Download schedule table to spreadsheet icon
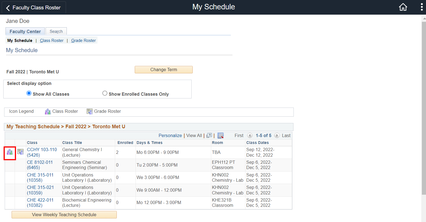Viewport: 426px width, 222px height. pyautogui.click(x=220, y=135)
